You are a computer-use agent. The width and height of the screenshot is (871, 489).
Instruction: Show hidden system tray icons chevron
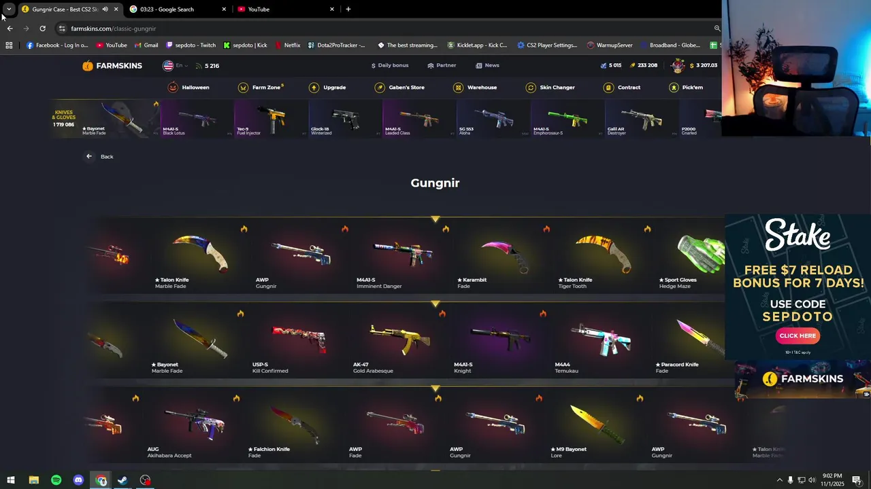(x=779, y=480)
